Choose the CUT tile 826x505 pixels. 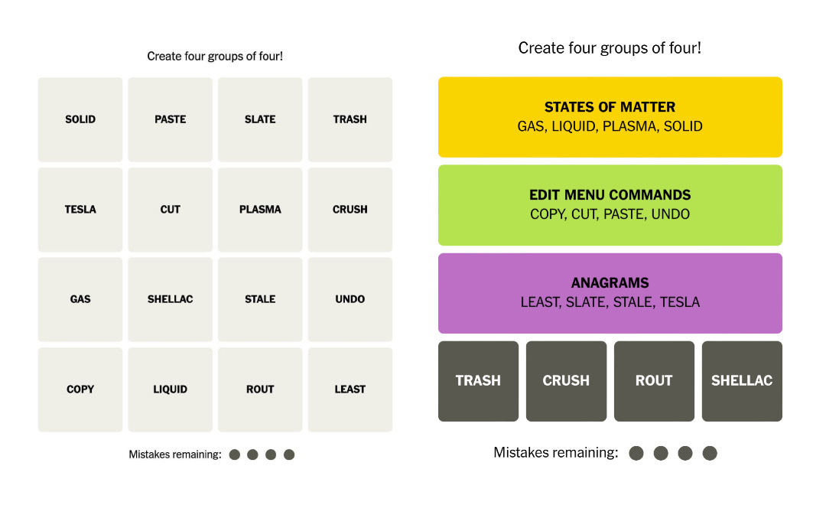(170, 210)
